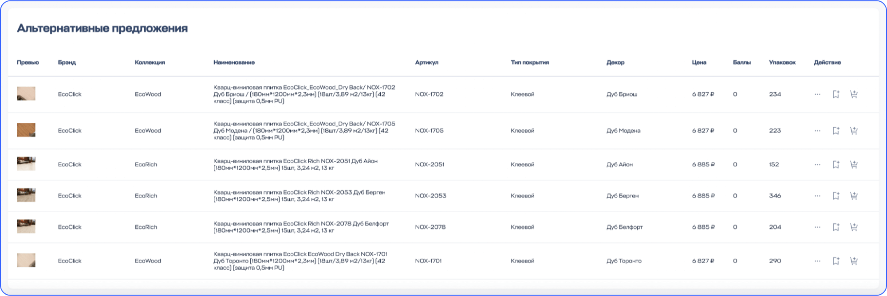Bookmark the NOX-2051 Дуб Айон product

(836, 164)
